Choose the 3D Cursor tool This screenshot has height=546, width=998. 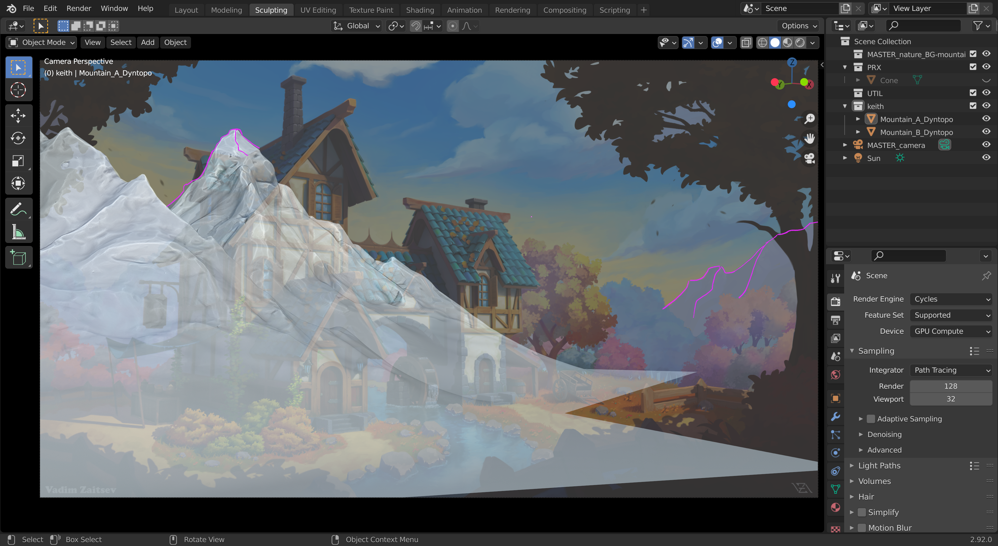coord(18,90)
